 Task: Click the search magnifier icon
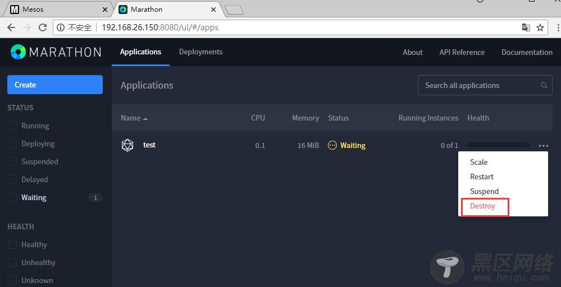coord(544,85)
